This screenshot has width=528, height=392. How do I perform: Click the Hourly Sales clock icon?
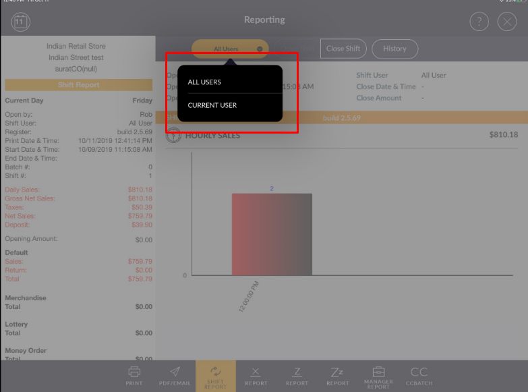tap(174, 135)
